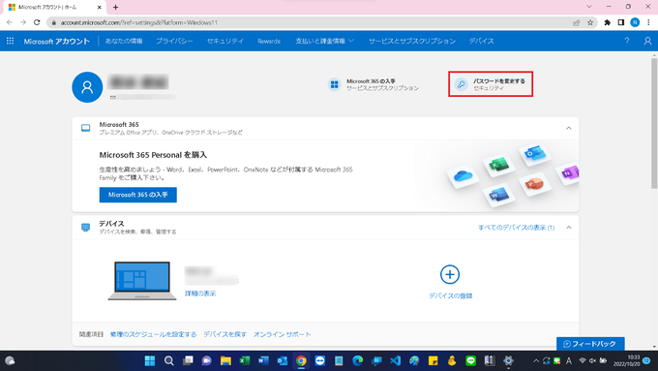Click パスワードを変更する link
658x371 pixels.
coord(499,81)
